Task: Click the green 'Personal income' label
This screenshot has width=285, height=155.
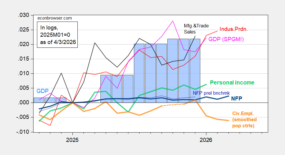Action: tap(232, 83)
